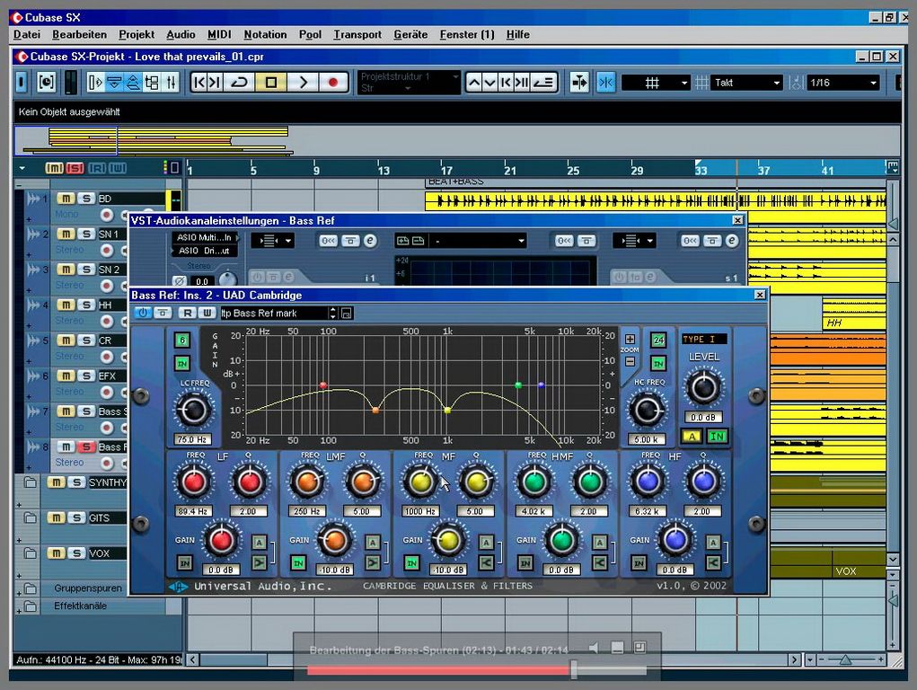This screenshot has width=917, height=690.
Task: Open the Mixer from the toolbar icon
Action: pyautogui.click(x=172, y=83)
